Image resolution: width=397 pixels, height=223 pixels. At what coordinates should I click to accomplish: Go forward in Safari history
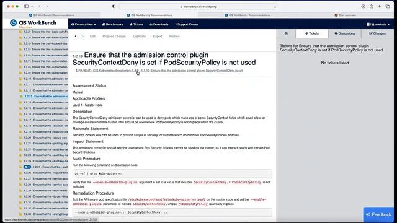(x=47, y=6)
